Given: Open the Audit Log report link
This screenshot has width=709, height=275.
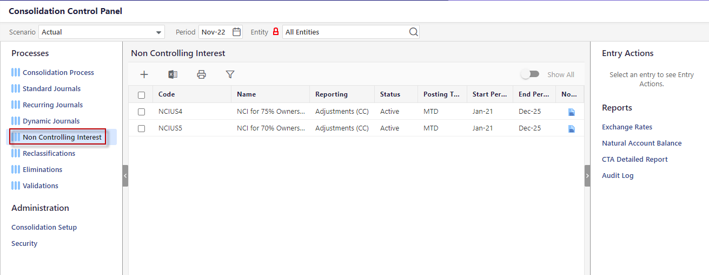Looking at the screenshot, I should [x=618, y=176].
